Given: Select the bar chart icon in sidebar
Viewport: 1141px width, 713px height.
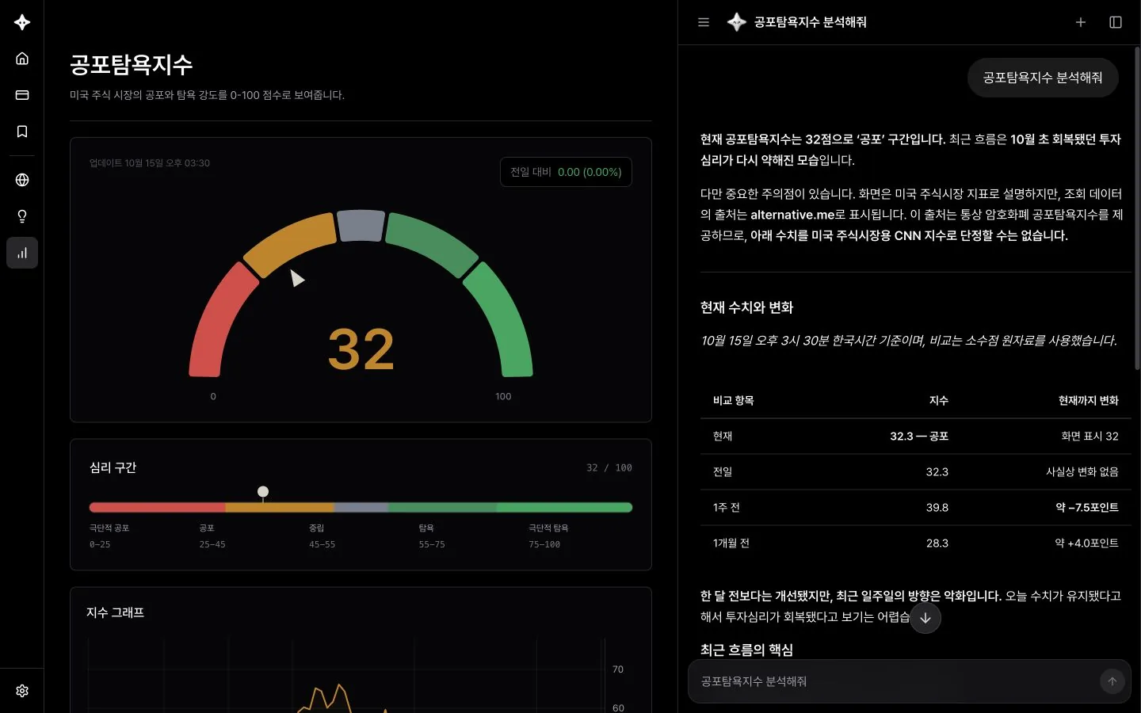Looking at the screenshot, I should point(22,253).
